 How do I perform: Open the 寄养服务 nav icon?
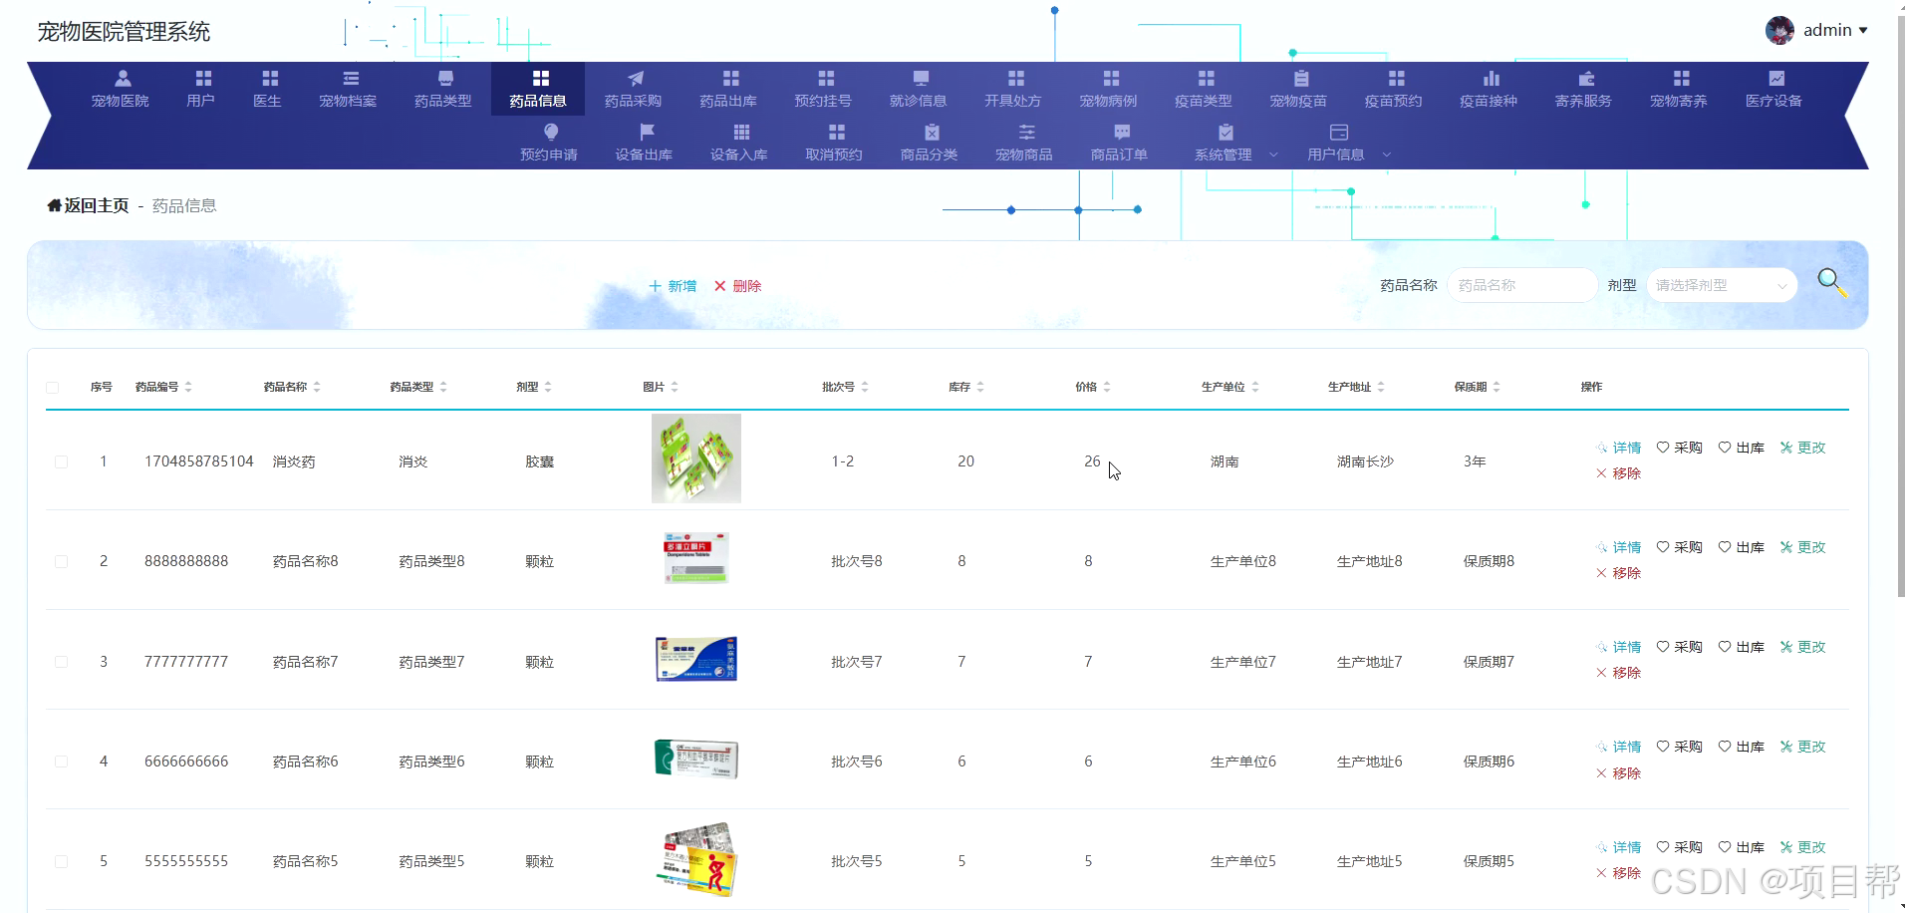point(1586,78)
